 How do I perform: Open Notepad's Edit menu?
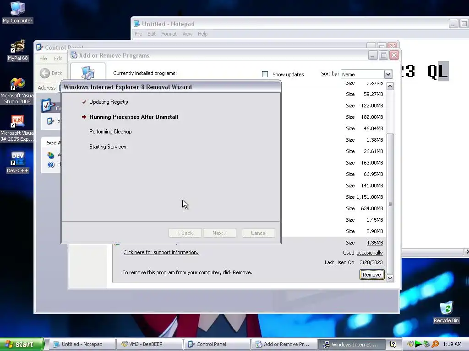coord(151,34)
